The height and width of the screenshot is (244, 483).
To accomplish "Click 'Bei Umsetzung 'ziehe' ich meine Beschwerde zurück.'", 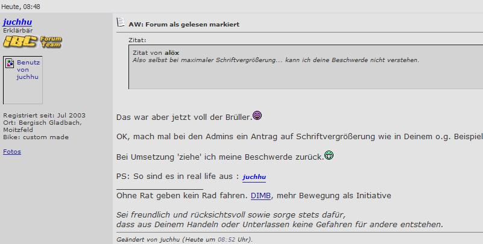I will tap(220, 157).
